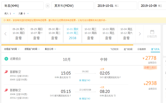This screenshot has width=166, height=103.
Task: Select date pair 09-28 周六 / 10-06 周日
Action: click(x=19, y=34)
